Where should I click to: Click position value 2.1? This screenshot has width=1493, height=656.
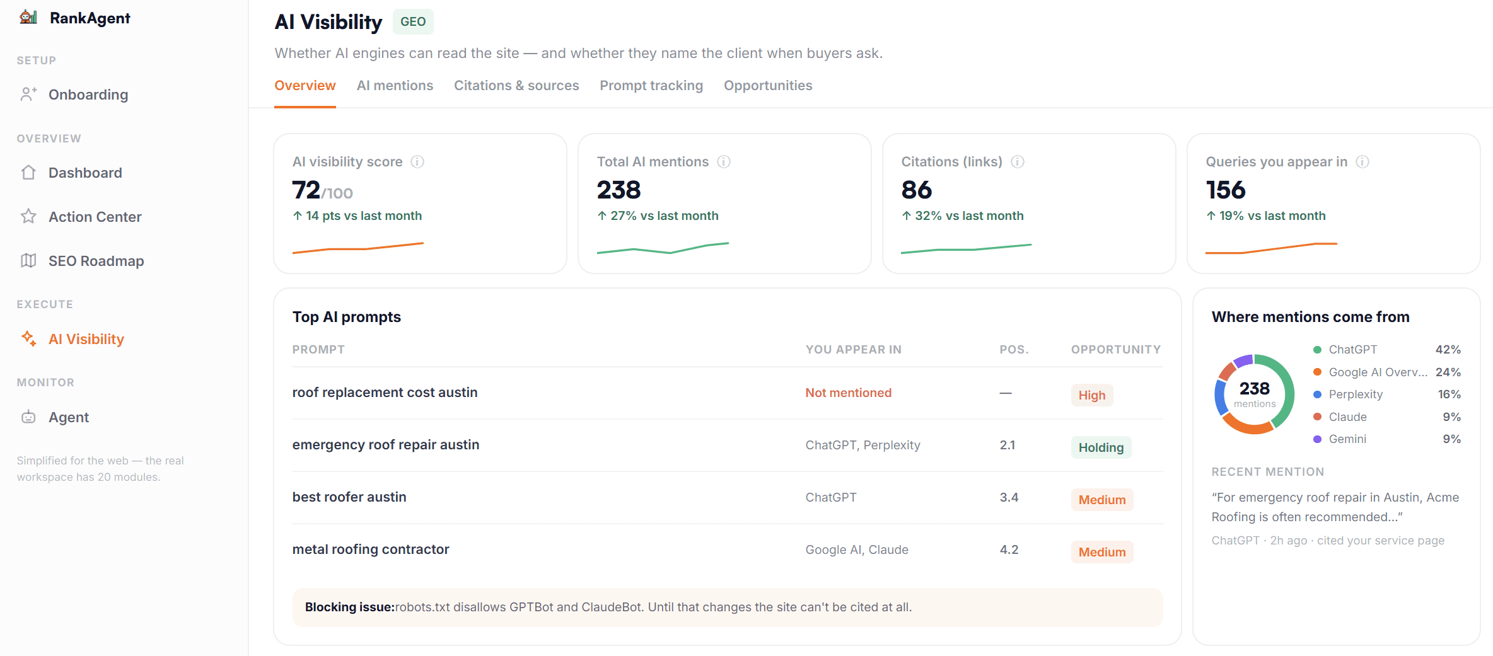(x=1008, y=445)
